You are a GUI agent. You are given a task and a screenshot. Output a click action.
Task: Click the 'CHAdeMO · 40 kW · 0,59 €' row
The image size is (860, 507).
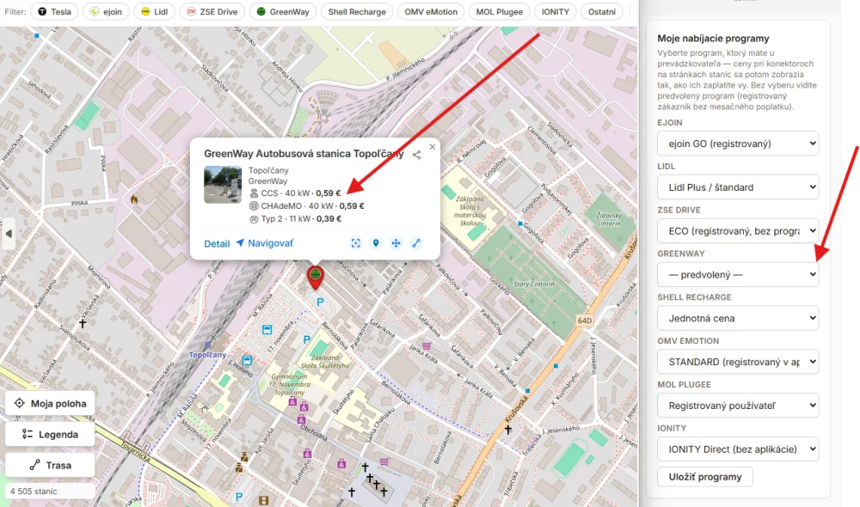[307, 206]
